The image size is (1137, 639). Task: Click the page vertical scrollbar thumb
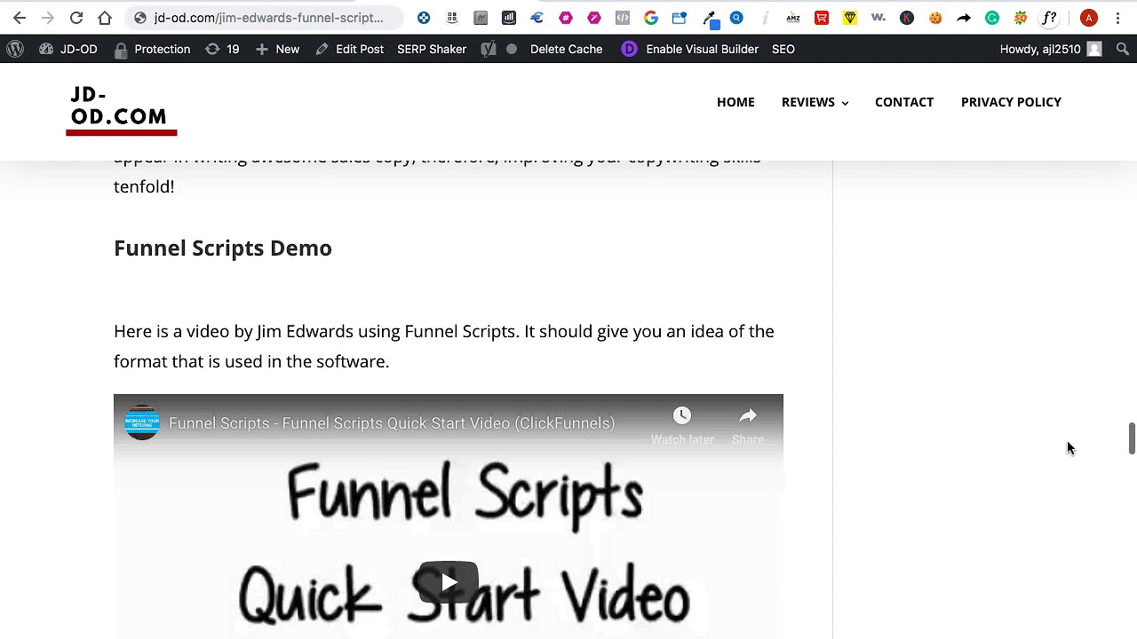(x=1133, y=439)
